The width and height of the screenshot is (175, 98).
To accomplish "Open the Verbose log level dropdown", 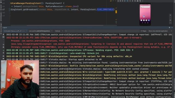I will point(59,31).
